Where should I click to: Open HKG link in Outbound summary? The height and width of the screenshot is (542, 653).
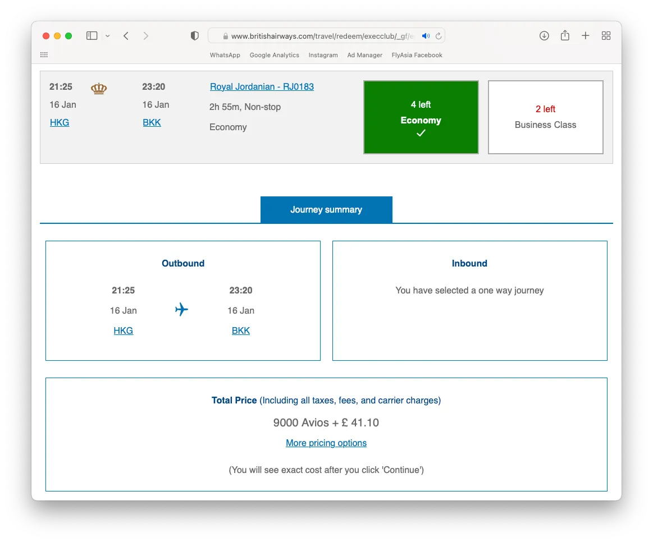[124, 330]
